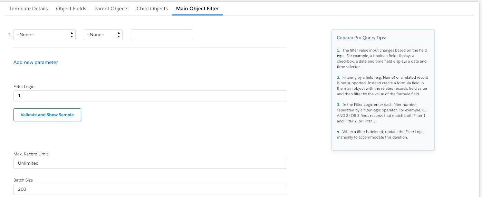
Task: Click the Add new parameter link
Action: point(36,62)
